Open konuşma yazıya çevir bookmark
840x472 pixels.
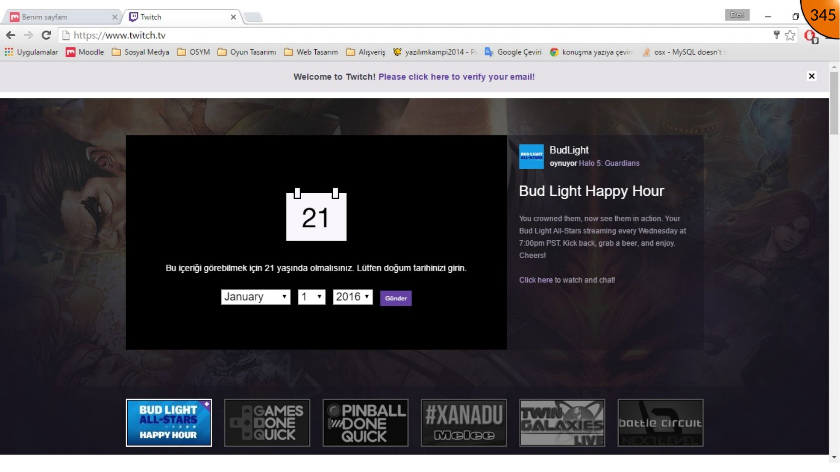[591, 52]
